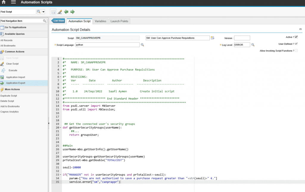Click the Version input field
Viewport: 305px width, 192px height.
point(242,38)
